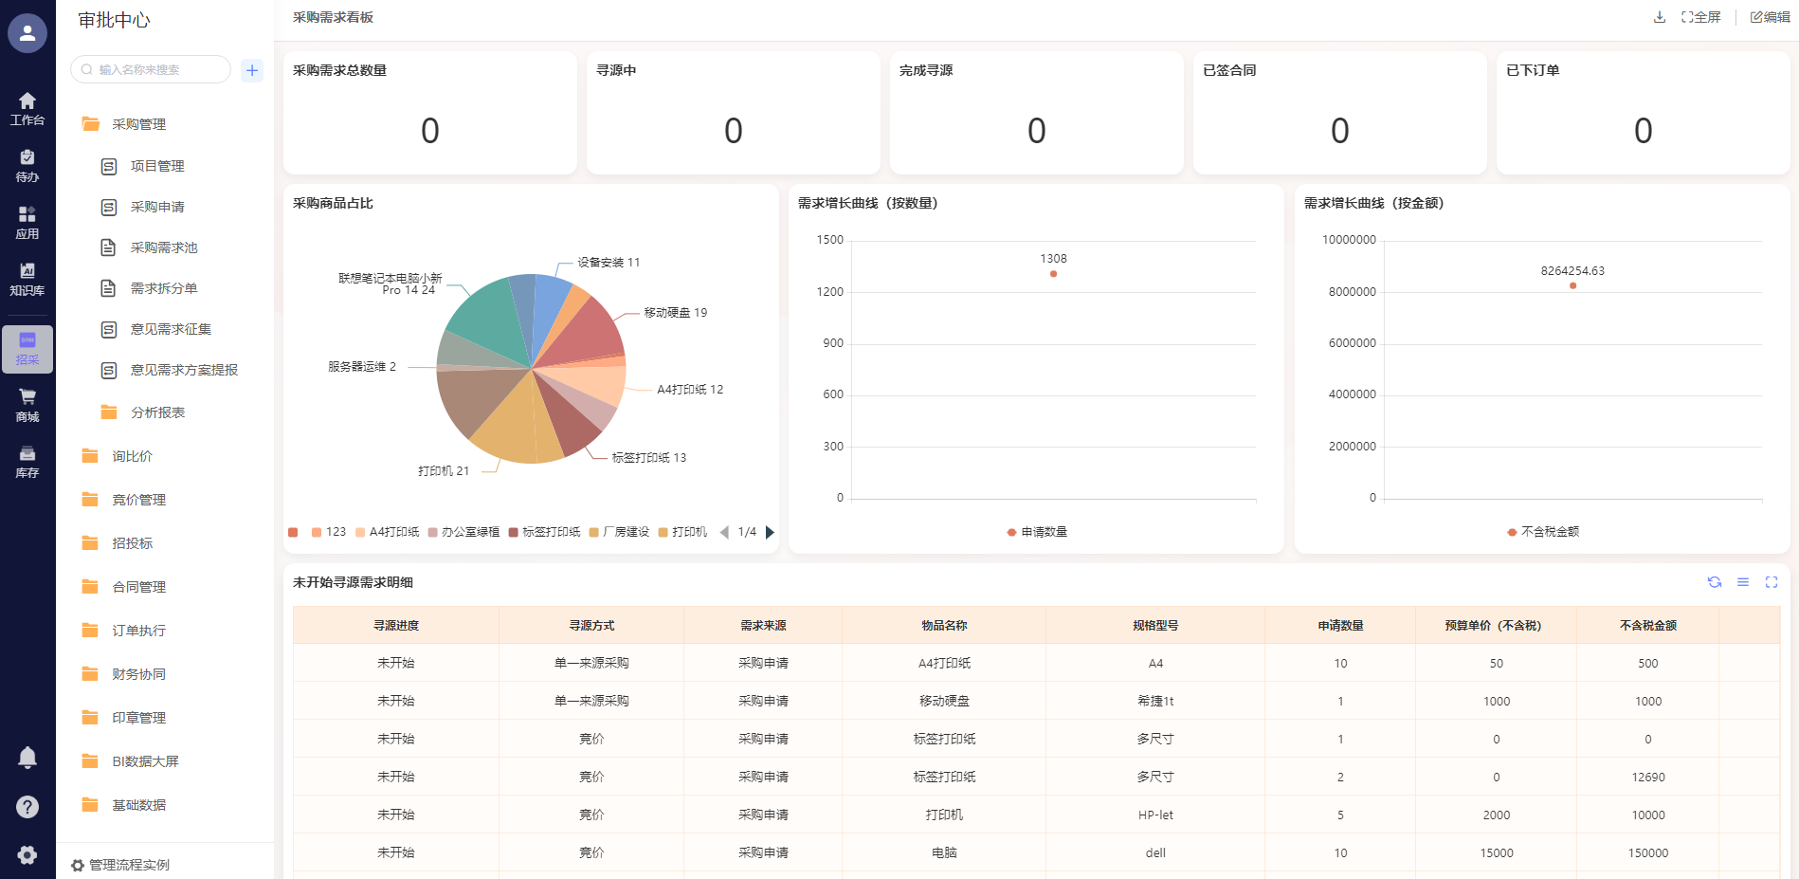The height and width of the screenshot is (879, 1799).
Task: Click the notification bell icon
Action: tap(27, 757)
